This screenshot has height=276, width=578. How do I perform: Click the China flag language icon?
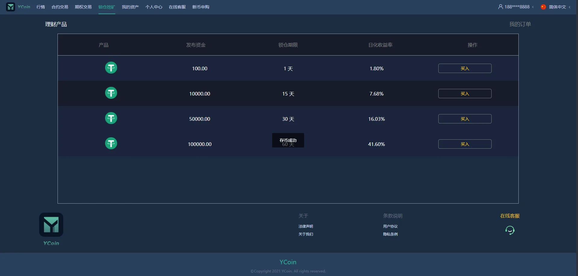pos(543,7)
